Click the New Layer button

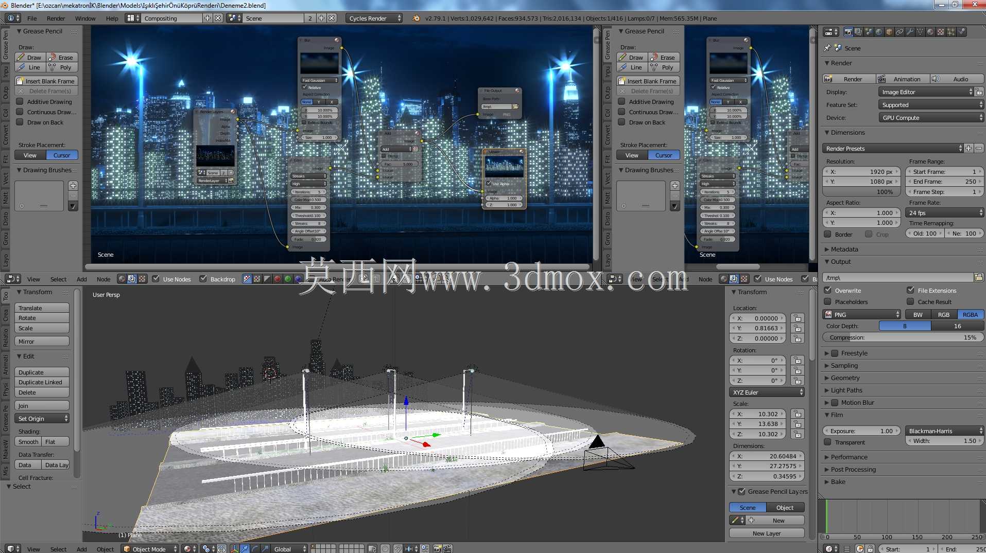coord(767,533)
